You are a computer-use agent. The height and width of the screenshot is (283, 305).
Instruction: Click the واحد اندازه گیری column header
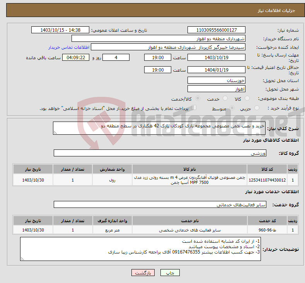pos(112,221)
